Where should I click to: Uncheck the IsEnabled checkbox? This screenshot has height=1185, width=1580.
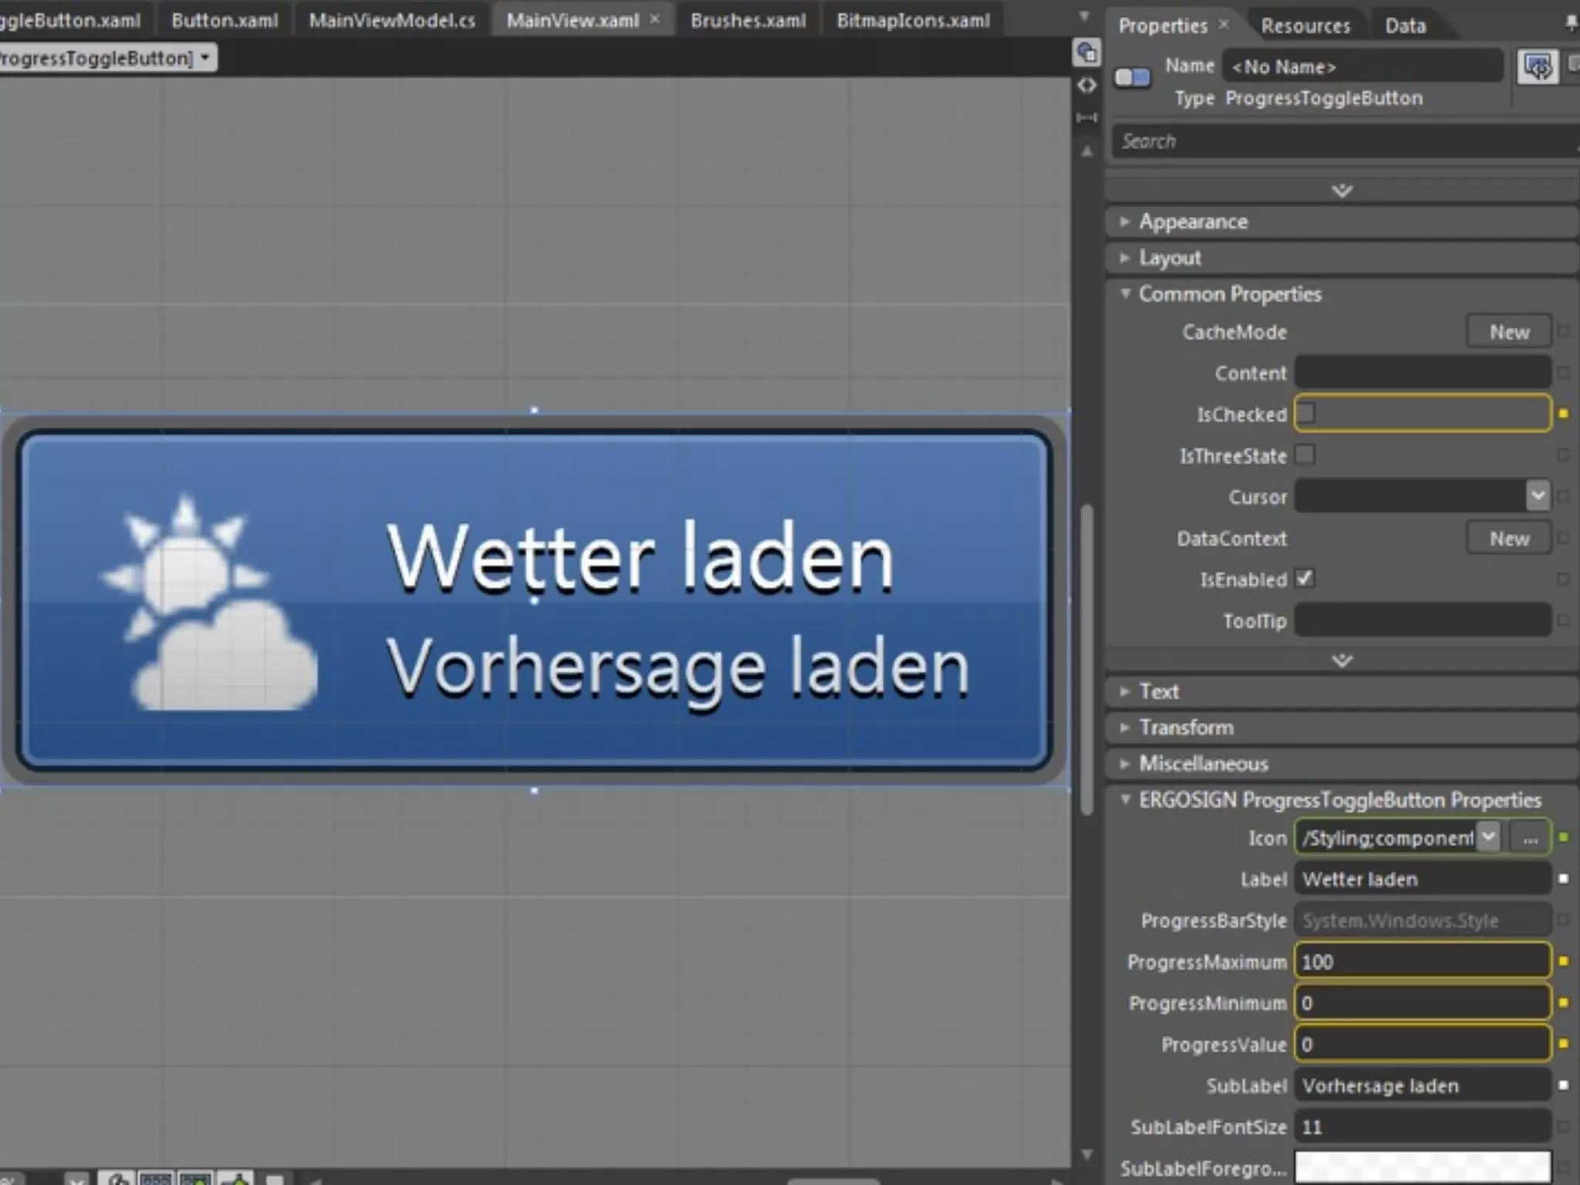pos(1305,579)
